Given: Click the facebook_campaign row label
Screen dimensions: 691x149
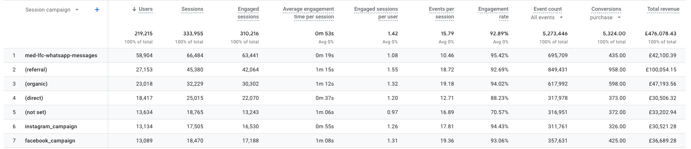Looking at the screenshot, I should pyautogui.click(x=50, y=141).
